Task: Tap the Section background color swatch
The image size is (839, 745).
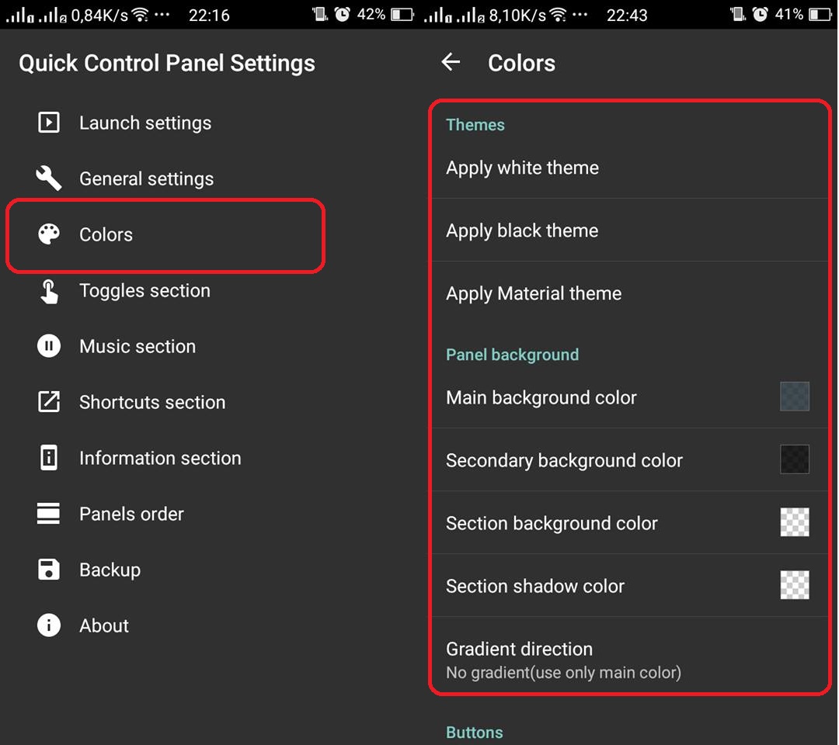Action: pyautogui.click(x=795, y=522)
